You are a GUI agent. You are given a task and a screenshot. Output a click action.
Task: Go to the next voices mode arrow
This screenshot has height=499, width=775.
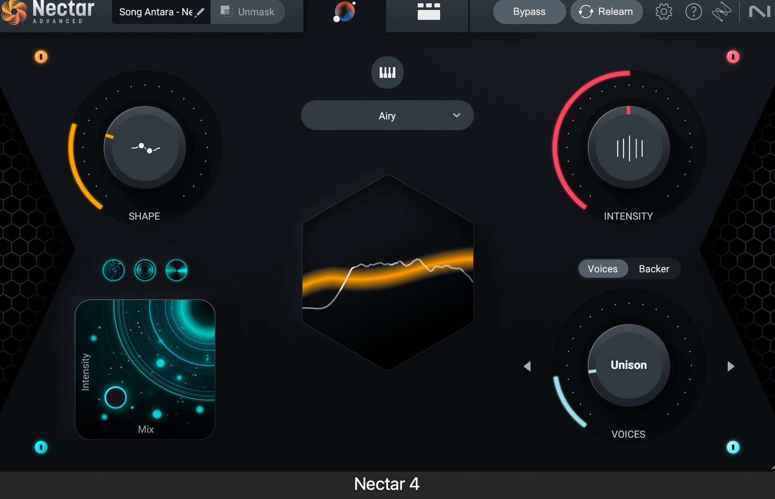click(731, 366)
